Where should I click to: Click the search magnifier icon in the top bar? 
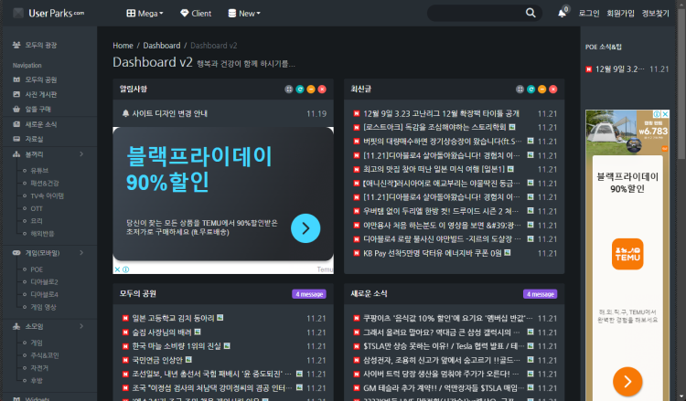tap(531, 14)
